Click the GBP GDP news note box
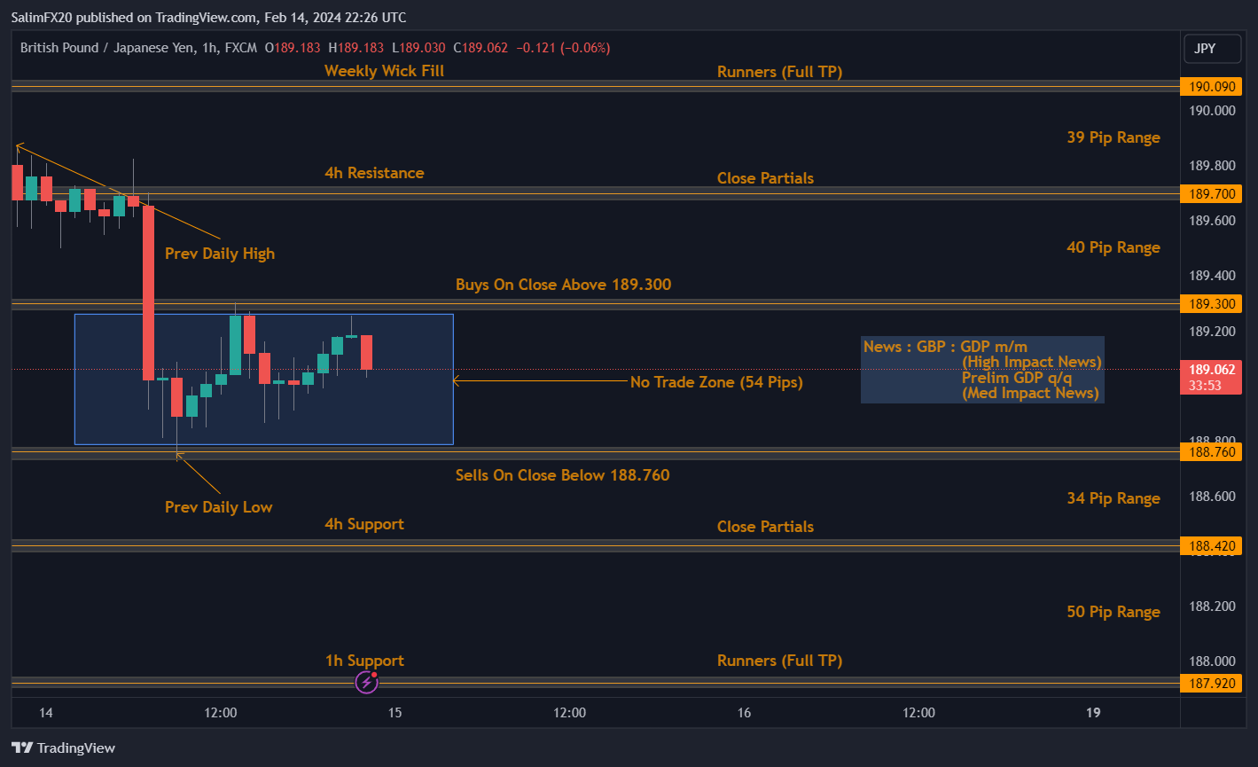 (x=982, y=370)
